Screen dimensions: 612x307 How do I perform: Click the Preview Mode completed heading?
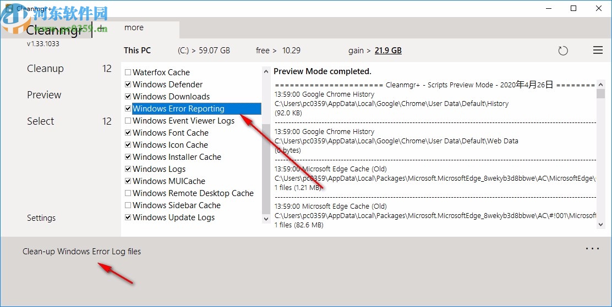click(x=323, y=71)
